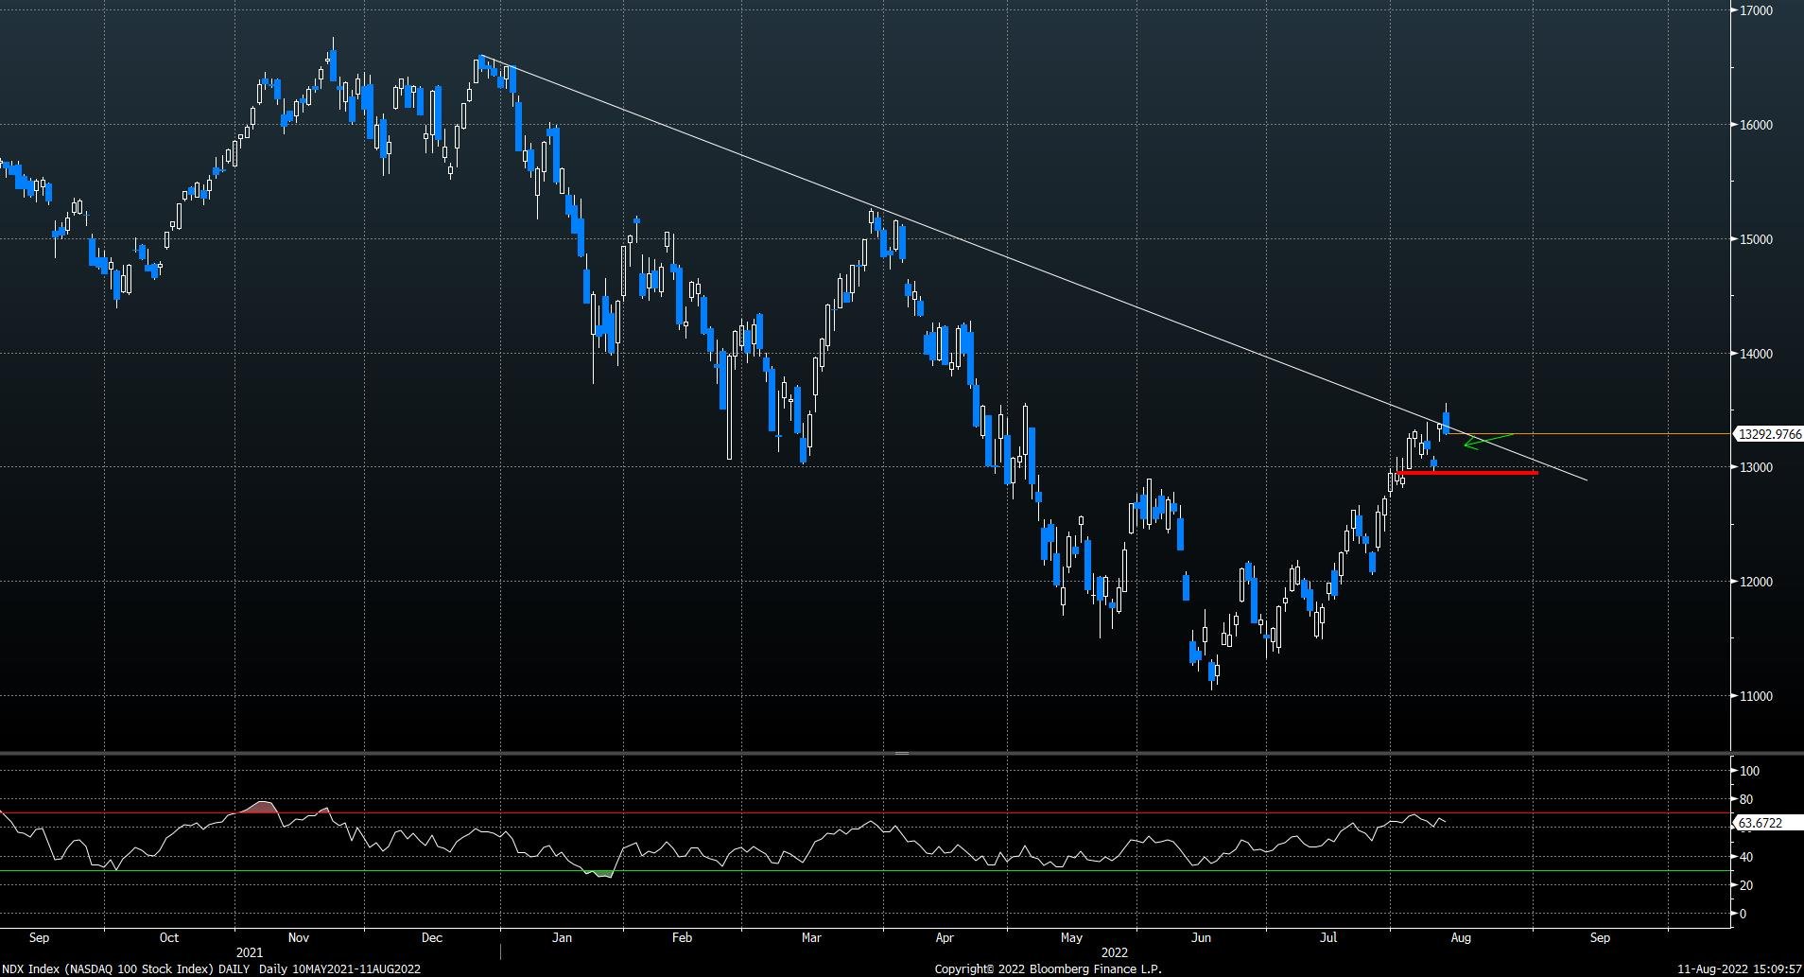Click the 20 label on RSI axis
The image size is (1804, 977).
pyautogui.click(x=1746, y=885)
